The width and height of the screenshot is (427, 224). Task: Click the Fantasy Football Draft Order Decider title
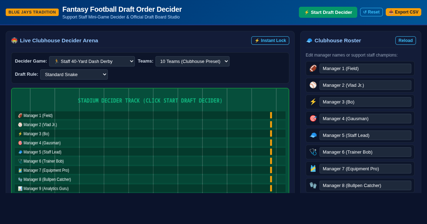point(122,9)
